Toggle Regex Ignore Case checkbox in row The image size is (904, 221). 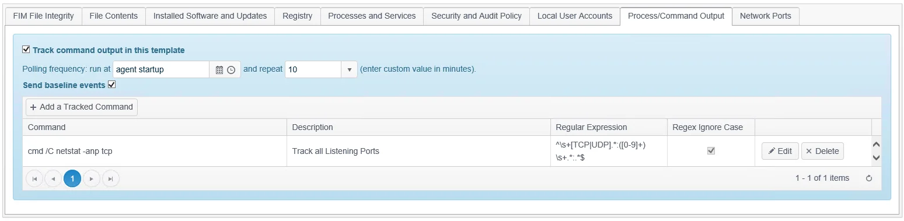coord(711,150)
